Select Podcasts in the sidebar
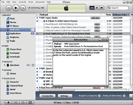The width and height of the screenshot is (133, 105). tap(18, 30)
